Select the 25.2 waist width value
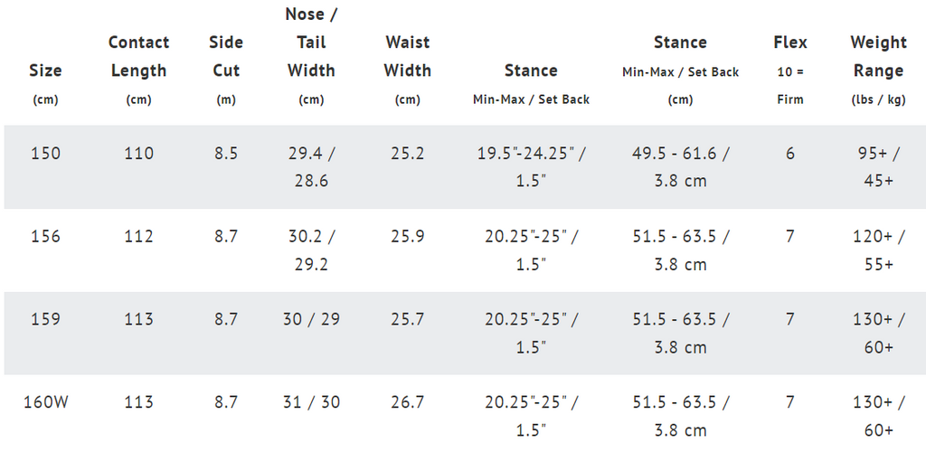 pos(408,154)
